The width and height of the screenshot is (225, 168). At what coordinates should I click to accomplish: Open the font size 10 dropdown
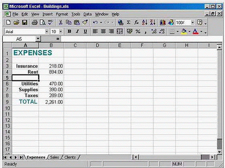(61, 32)
